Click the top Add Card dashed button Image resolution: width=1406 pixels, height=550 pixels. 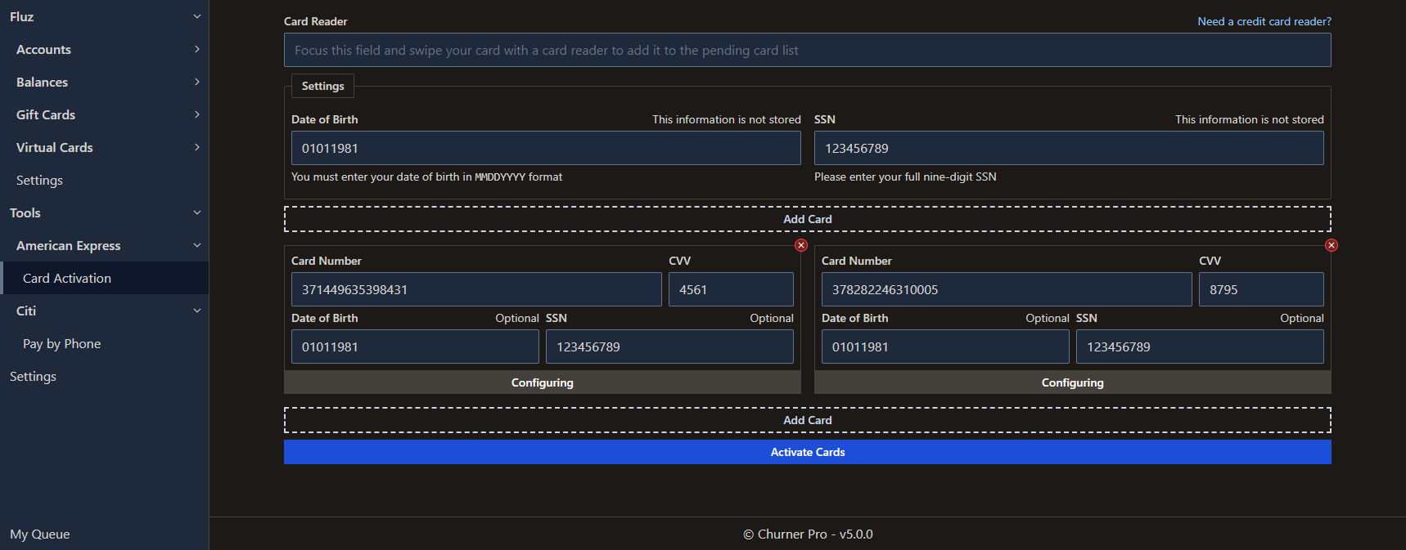pos(807,219)
